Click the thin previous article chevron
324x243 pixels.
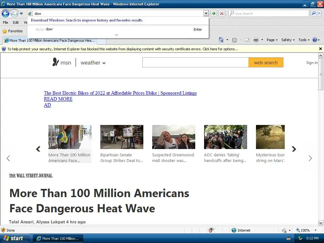coord(8,158)
